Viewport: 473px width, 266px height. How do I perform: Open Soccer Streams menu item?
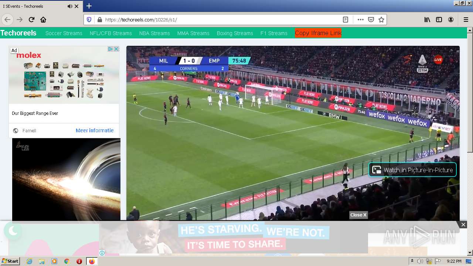coord(64,33)
